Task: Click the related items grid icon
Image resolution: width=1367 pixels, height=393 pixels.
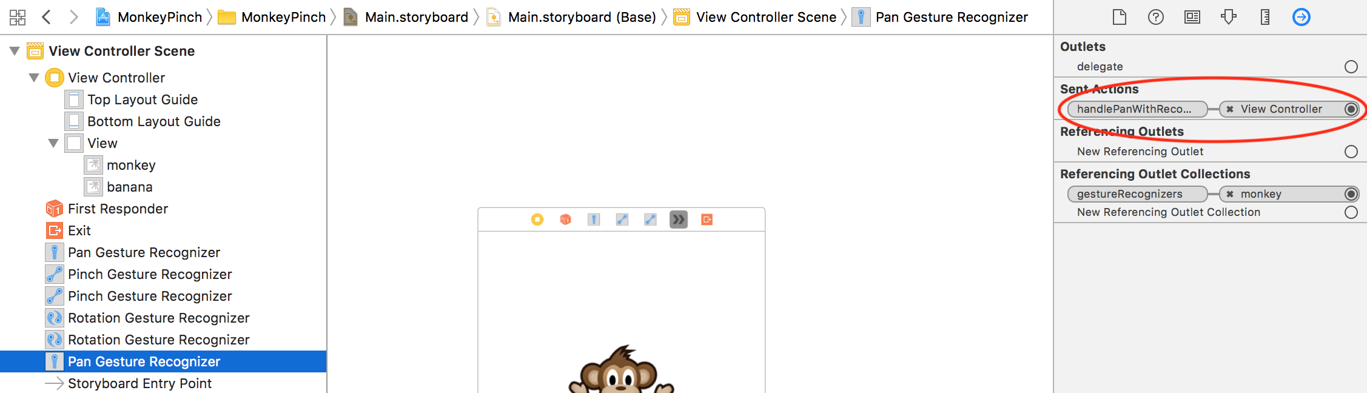Action: [18, 17]
